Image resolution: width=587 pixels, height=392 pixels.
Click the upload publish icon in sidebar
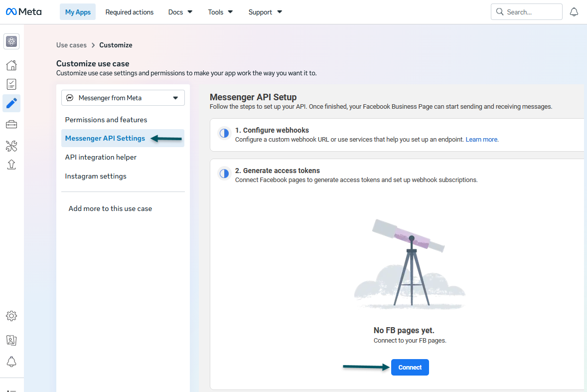11,165
